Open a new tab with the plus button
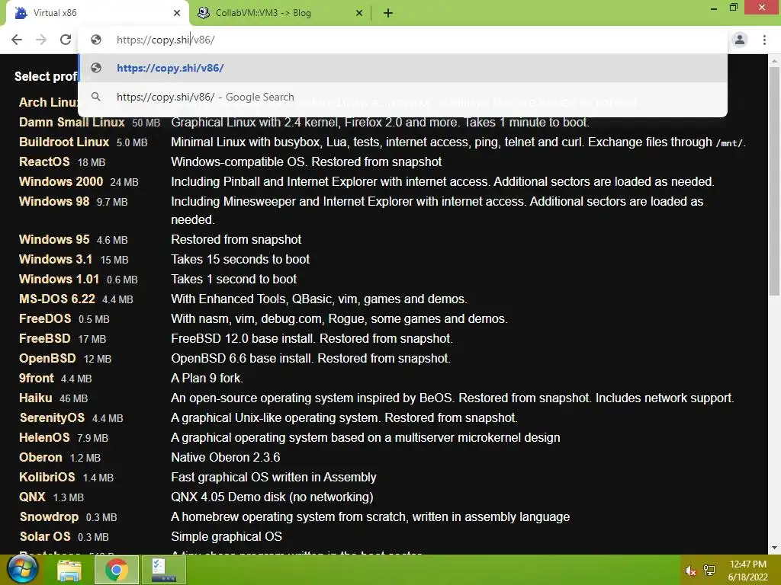 pos(388,13)
